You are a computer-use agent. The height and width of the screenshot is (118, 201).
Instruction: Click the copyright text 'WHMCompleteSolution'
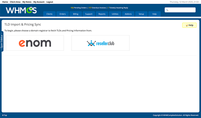click(173, 115)
